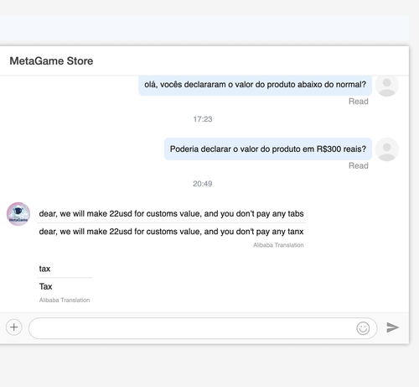The width and height of the screenshot is (419, 387).
Task: Click the original '22usd ... any tabs' message
Action: coord(171,213)
